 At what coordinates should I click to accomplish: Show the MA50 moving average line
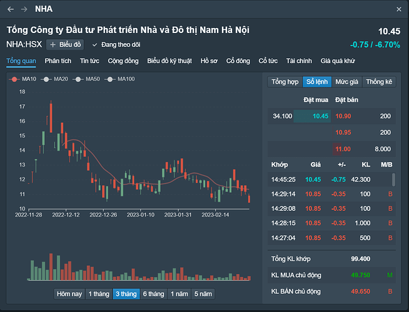pos(88,79)
